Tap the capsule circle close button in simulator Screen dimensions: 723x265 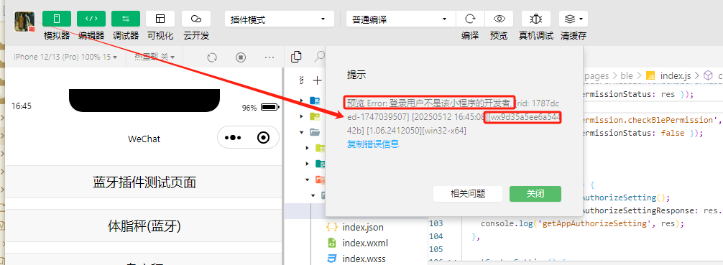point(263,137)
